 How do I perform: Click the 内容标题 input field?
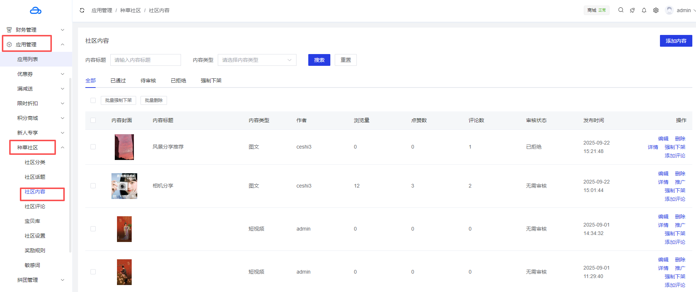(x=145, y=60)
